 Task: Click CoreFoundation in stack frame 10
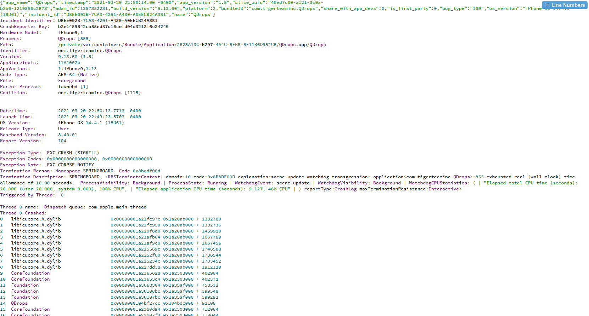(x=30, y=279)
